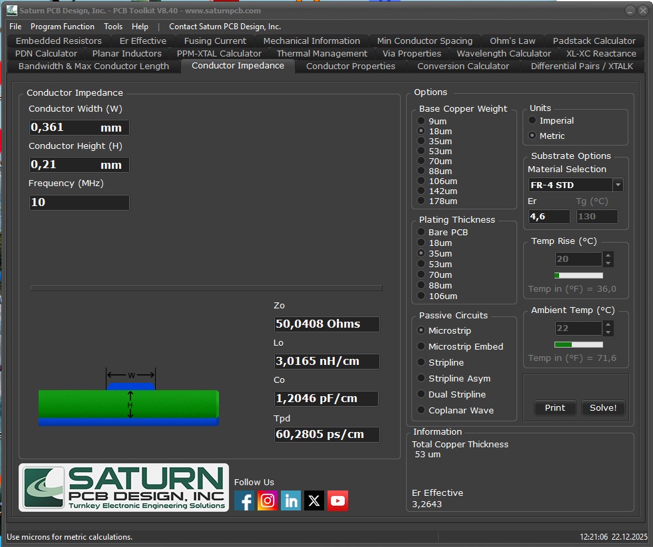The width and height of the screenshot is (653, 547).
Task: Expand the Material Selection dropdown
Action: point(618,185)
